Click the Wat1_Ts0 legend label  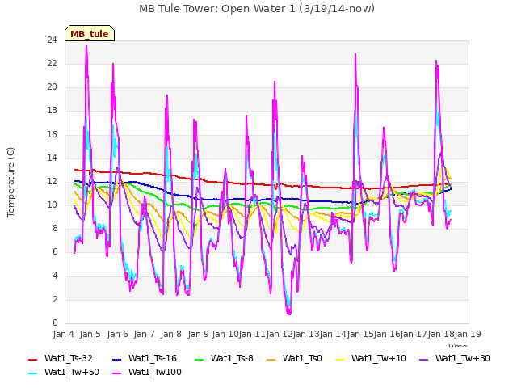302,358
